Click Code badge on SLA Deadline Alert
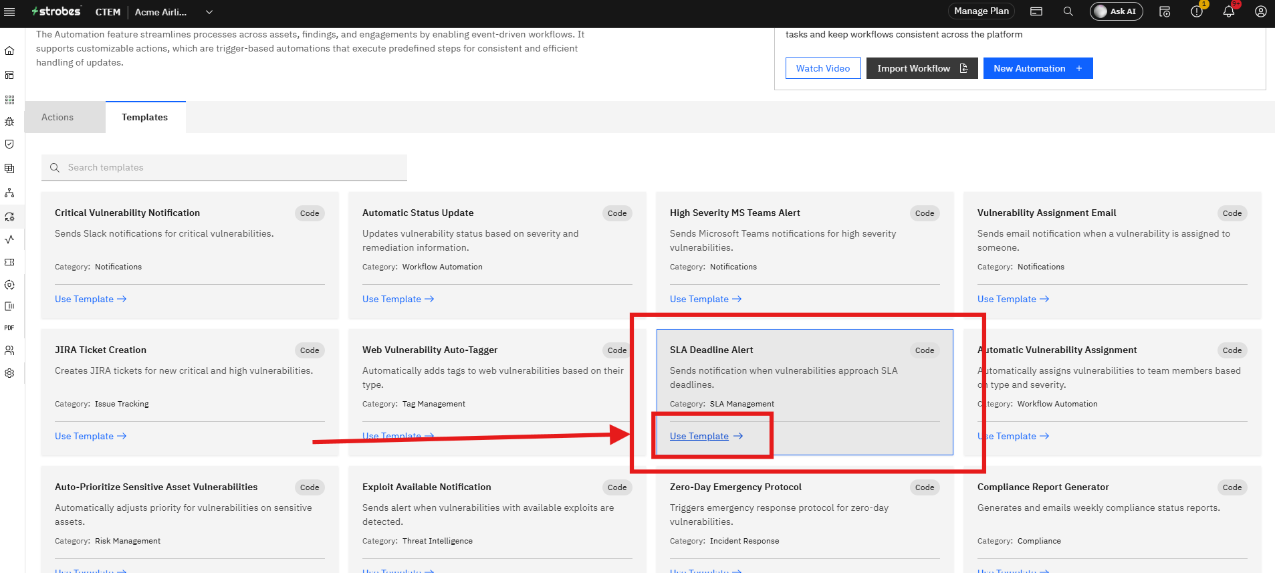The image size is (1275, 573). pyautogui.click(x=925, y=350)
